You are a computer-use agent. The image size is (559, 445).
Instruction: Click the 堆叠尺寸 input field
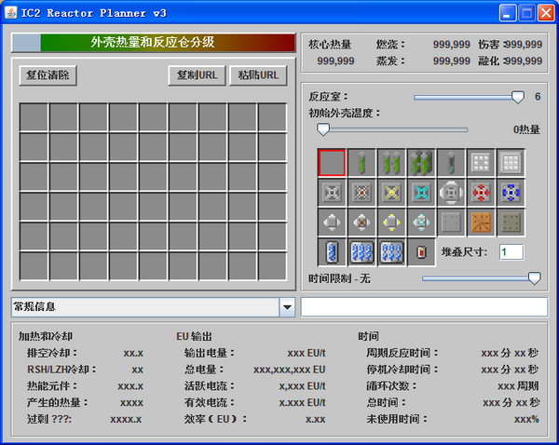[x=511, y=252]
